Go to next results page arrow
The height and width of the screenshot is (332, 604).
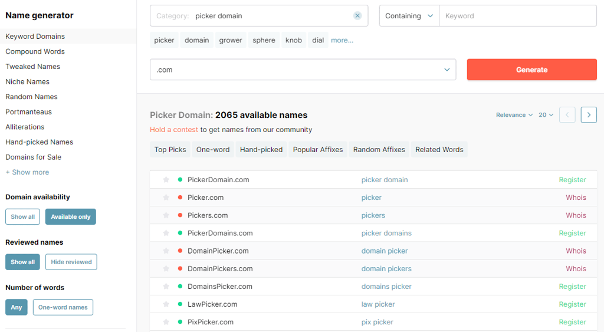pyautogui.click(x=589, y=115)
